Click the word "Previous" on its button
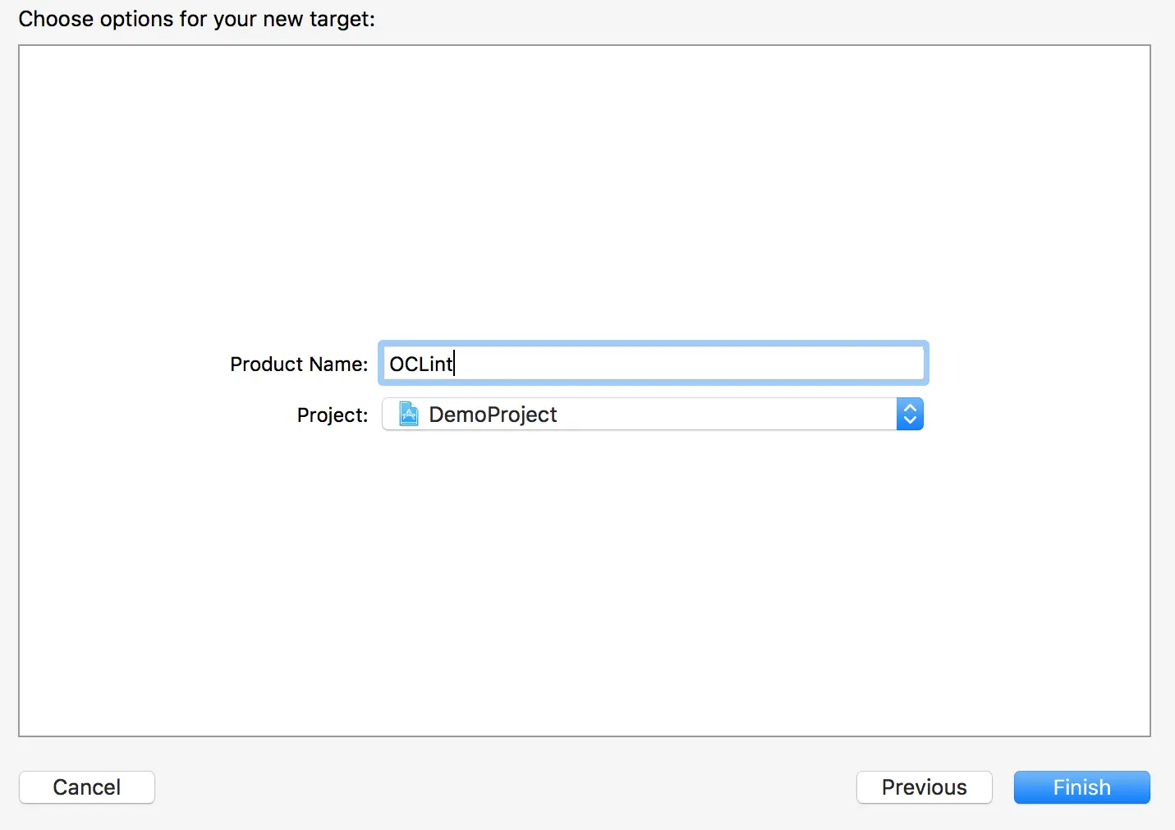Viewport: 1175px width, 830px height. tap(924, 787)
